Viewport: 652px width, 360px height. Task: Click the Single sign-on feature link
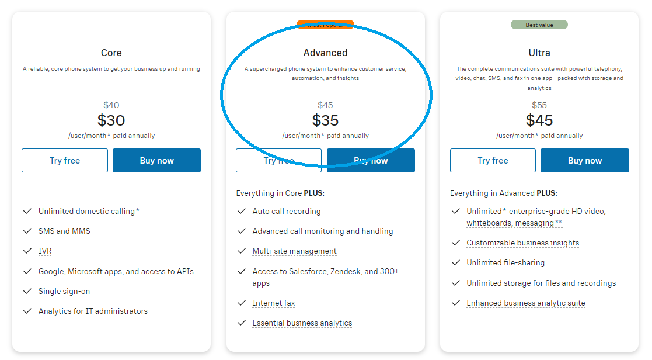[64, 292]
